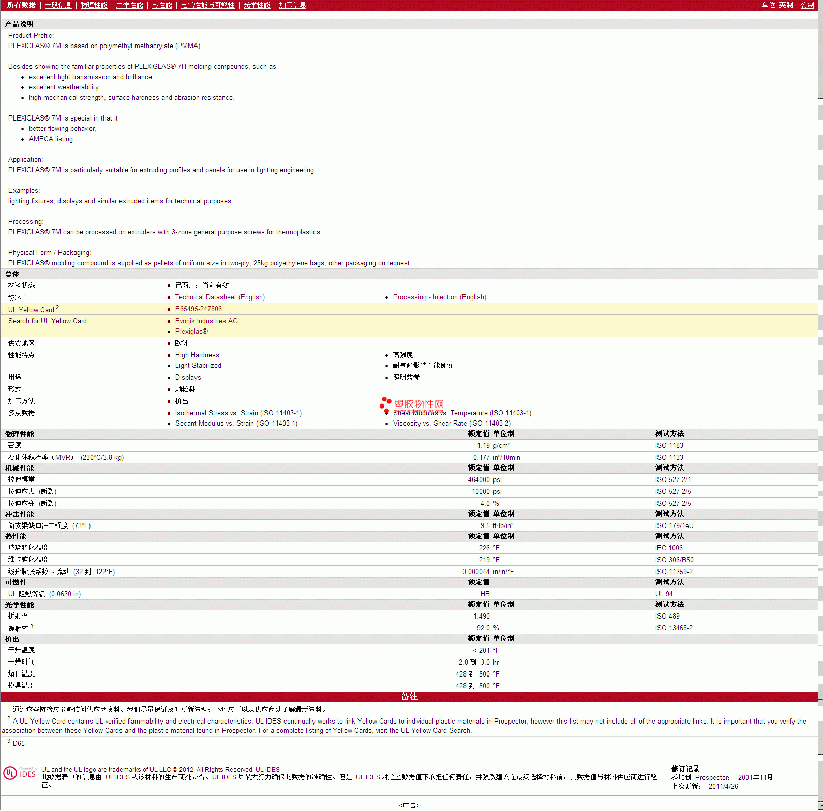
Task: Switch to the 电气性能与可燃性 tab
Action: [208, 5]
